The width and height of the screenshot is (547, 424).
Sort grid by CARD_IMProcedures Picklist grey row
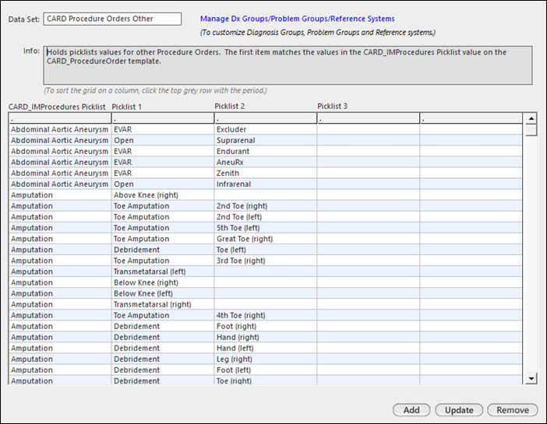(x=60, y=118)
